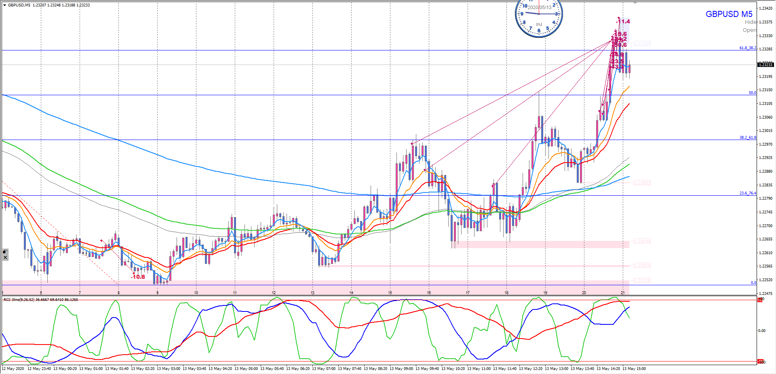Click the -11.4 pip label near the high
Image resolution: width=776 pixels, height=374 pixels.
pyautogui.click(x=623, y=21)
